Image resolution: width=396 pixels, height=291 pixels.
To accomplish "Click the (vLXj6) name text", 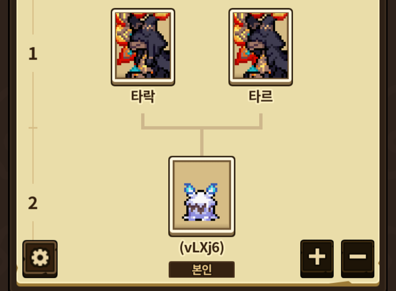I will (x=202, y=248).
